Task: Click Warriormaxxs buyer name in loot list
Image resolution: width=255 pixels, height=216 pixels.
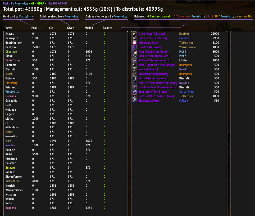Action: (188, 47)
